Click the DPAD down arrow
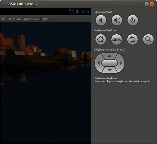 coord(110,70)
